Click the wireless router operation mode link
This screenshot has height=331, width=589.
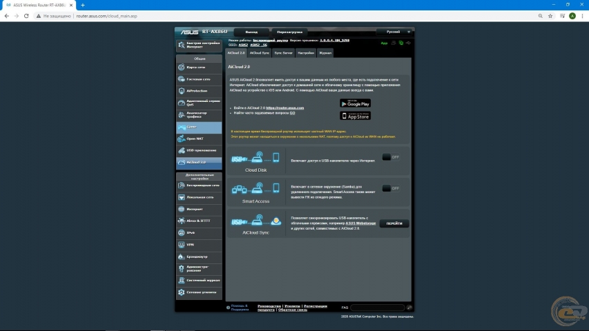[271, 40]
